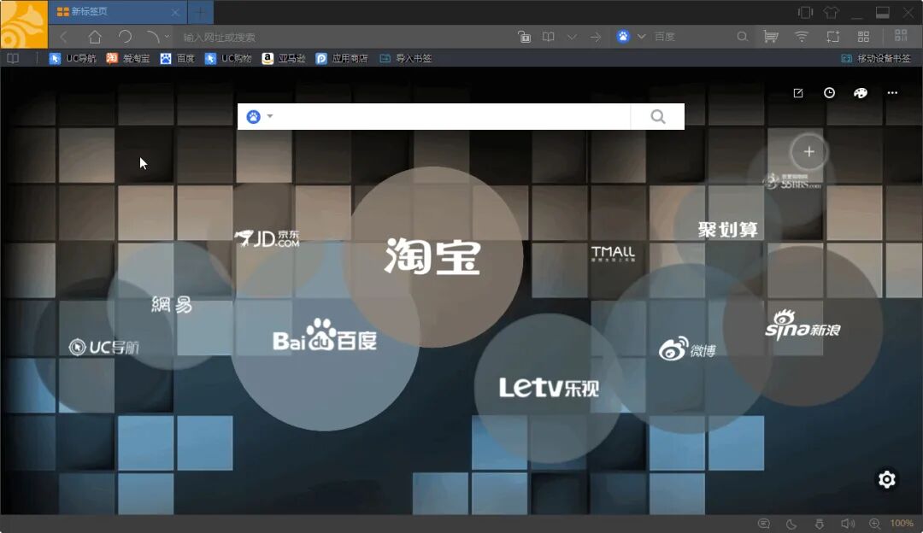Click the toolbar search box labeled 百度
This screenshot has height=533, width=923.
point(691,37)
